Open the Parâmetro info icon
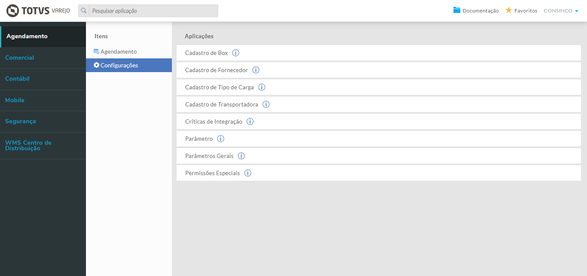This screenshot has width=587, height=276. tap(220, 139)
